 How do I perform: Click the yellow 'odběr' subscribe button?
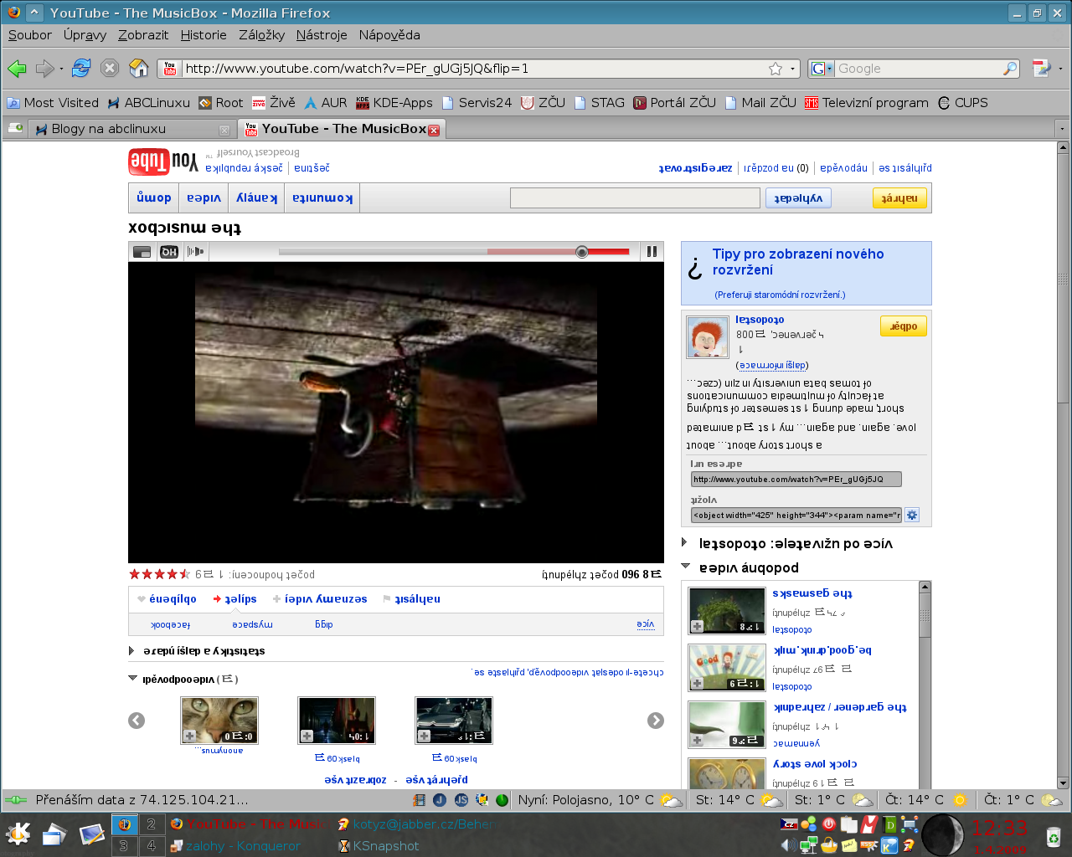click(x=904, y=326)
